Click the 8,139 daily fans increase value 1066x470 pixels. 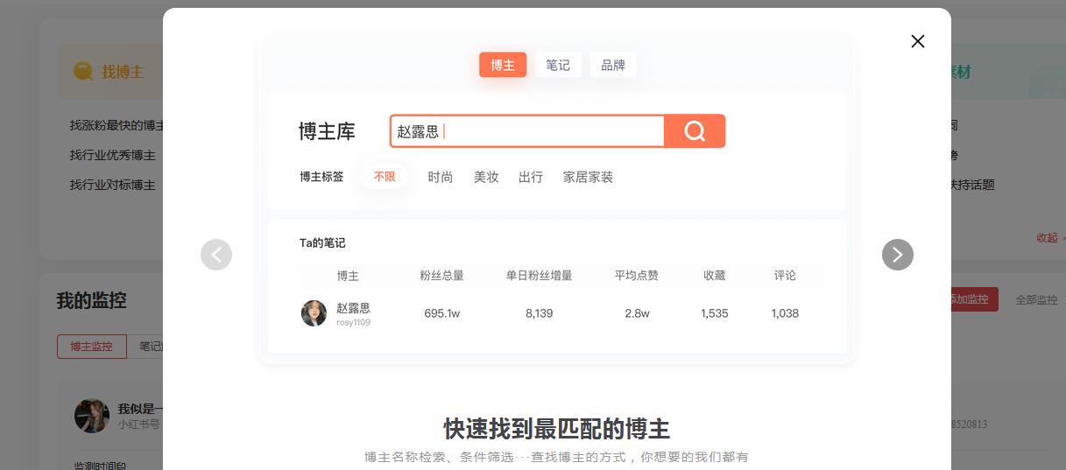point(539,313)
